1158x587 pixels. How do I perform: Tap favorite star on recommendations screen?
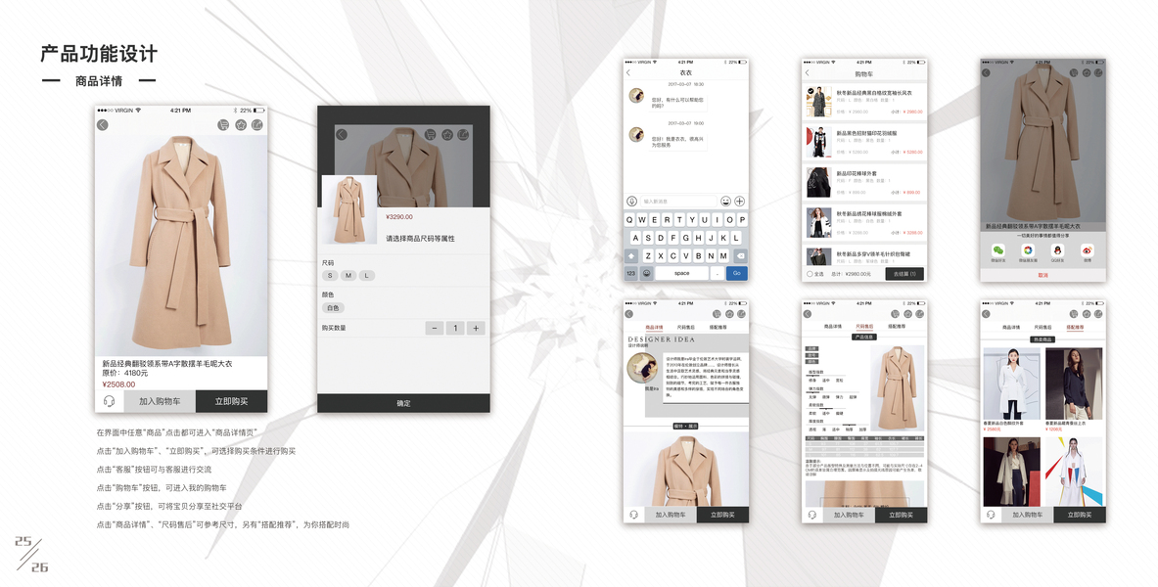(1087, 314)
